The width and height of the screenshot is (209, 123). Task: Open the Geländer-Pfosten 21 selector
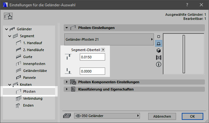(x=109, y=39)
